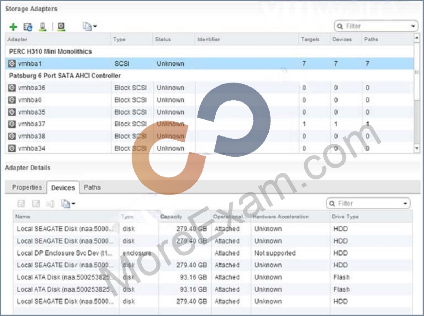Sort adapters by Status column header
Screen dimensions: 424x316
163,39
